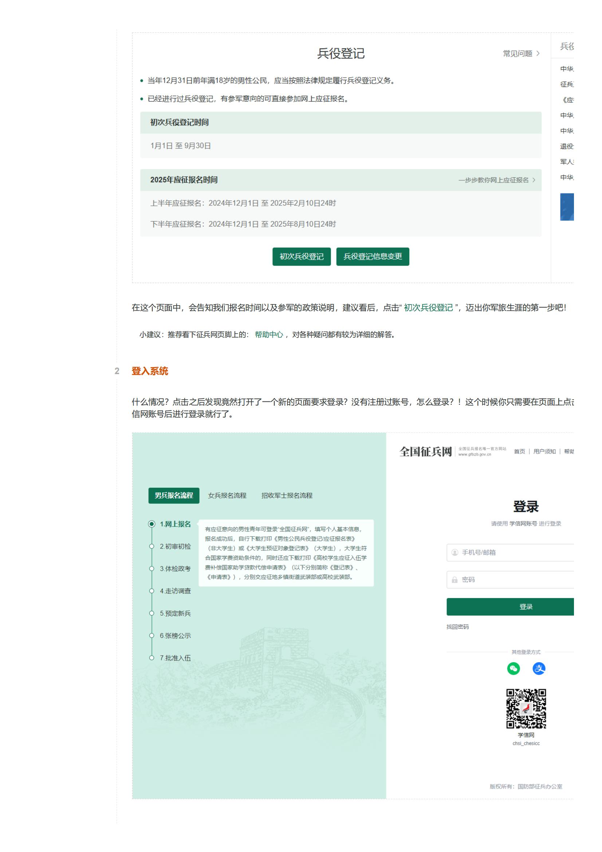Open 常见问题 chevron link
This screenshot has height=852, width=602.
[521, 54]
